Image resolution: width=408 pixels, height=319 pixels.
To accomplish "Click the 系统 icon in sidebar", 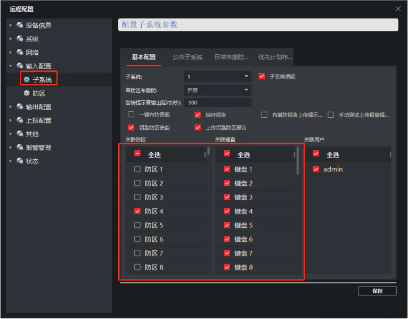I will pyautogui.click(x=20, y=39).
